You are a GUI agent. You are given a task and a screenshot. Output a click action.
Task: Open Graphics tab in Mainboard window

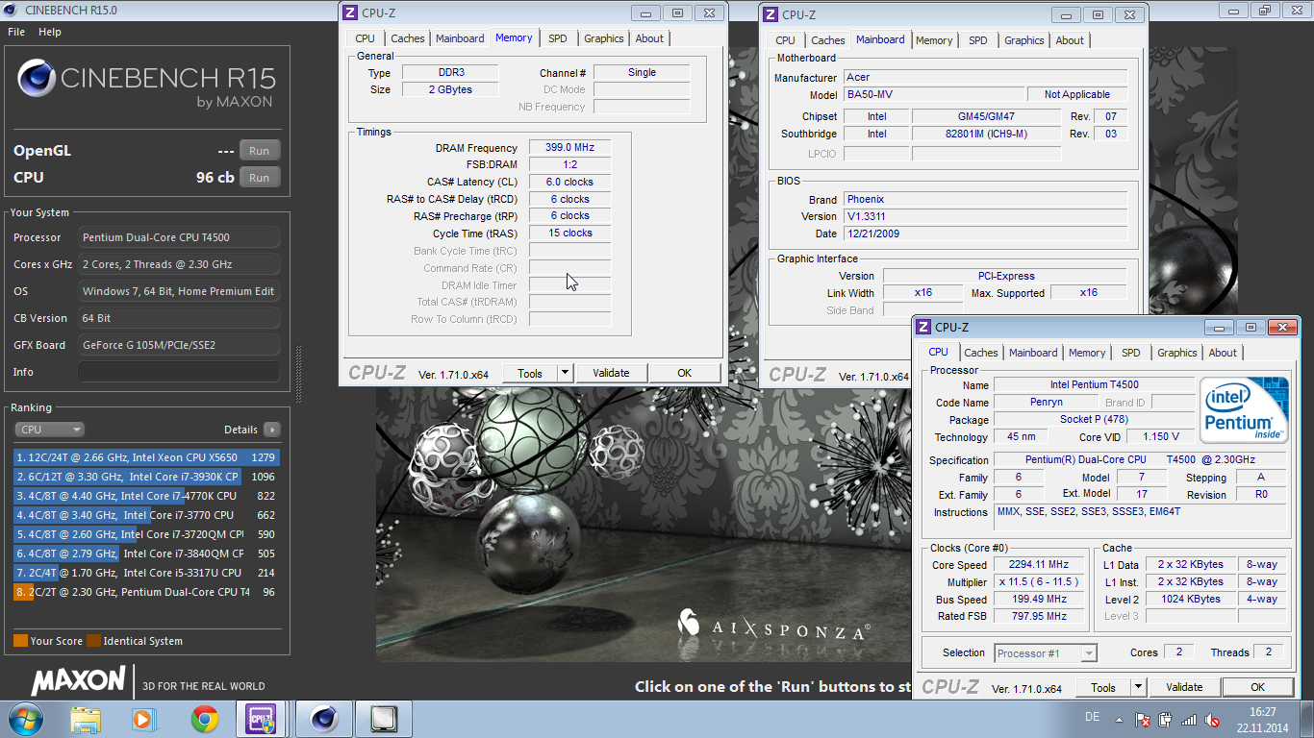tap(1023, 40)
